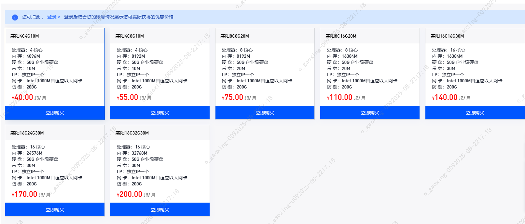Purchase the 襄阳8C16G20M plan via 立即购买
The height and width of the screenshot is (224, 525).
pyautogui.click(x=370, y=113)
